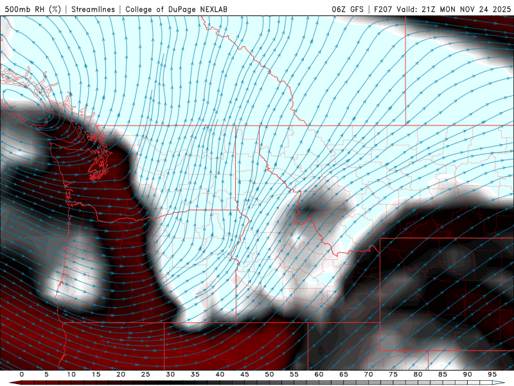Select the "06Z GFS" model run label
Screen dimensions: 514x386
[348, 9]
